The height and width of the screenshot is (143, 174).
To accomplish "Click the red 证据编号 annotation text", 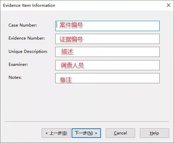I will pyautogui.click(x=71, y=39).
